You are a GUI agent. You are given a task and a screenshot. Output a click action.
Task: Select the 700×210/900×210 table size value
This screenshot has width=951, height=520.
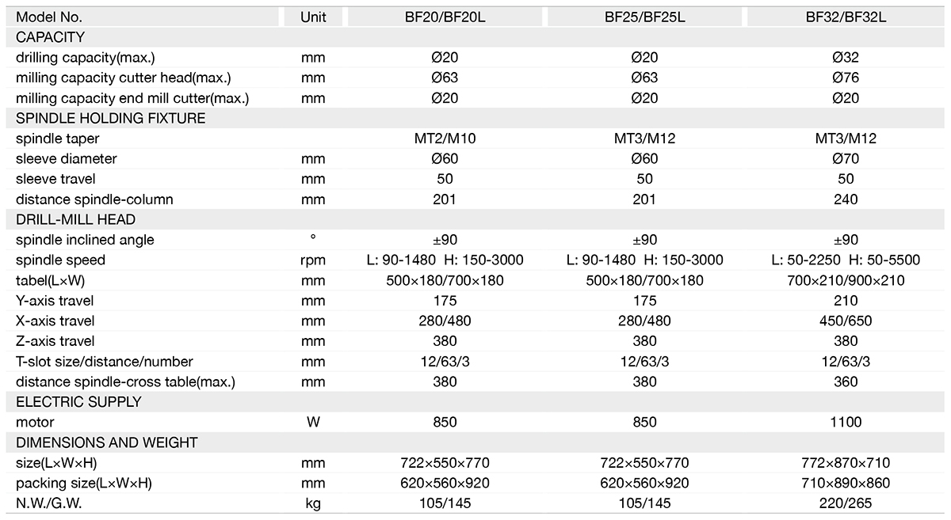[x=846, y=280]
